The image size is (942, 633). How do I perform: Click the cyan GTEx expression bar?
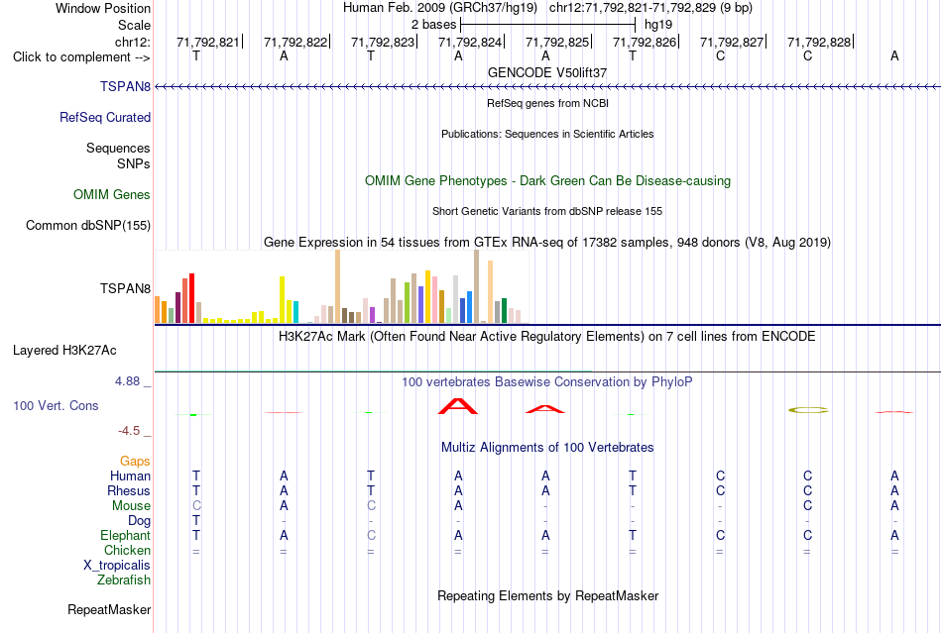295,312
